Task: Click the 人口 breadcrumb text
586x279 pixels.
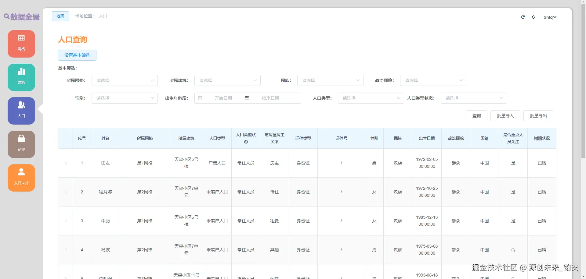Action: [103, 16]
